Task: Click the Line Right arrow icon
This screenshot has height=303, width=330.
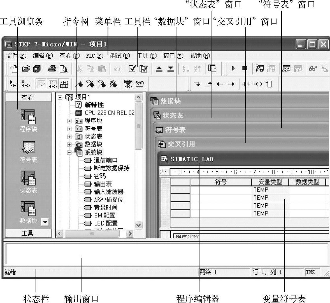Action: (231, 84)
